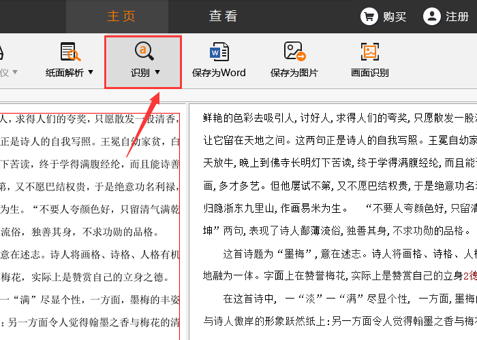Open the 注册 link
477x340 pixels.
[x=457, y=17]
